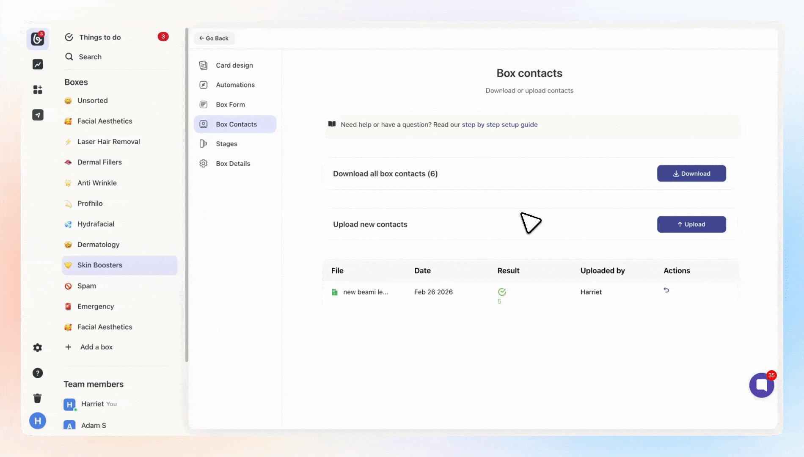Open Box Details settings
Viewport: 804px width, 457px height.
click(x=235, y=163)
